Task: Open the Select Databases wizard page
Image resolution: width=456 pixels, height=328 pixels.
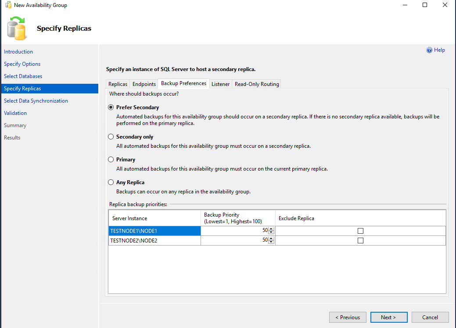Action: click(x=23, y=76)
